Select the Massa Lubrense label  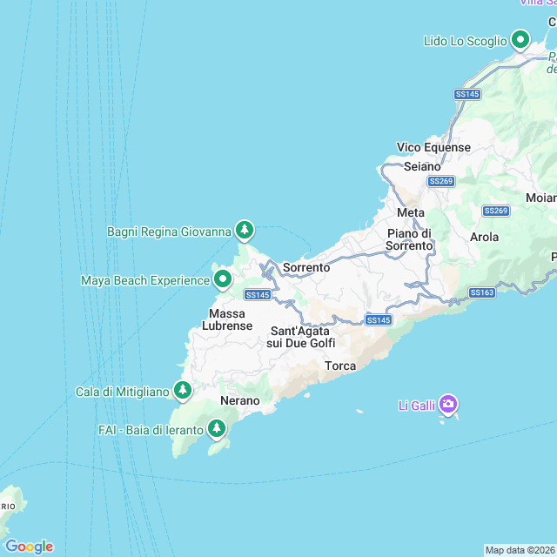[227, 319]
